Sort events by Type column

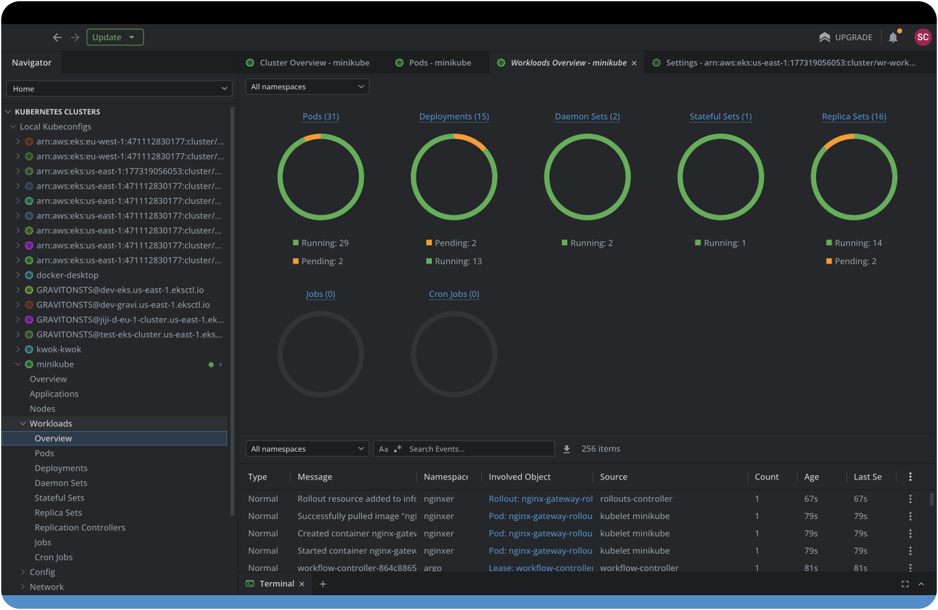[x=258, y=477]
